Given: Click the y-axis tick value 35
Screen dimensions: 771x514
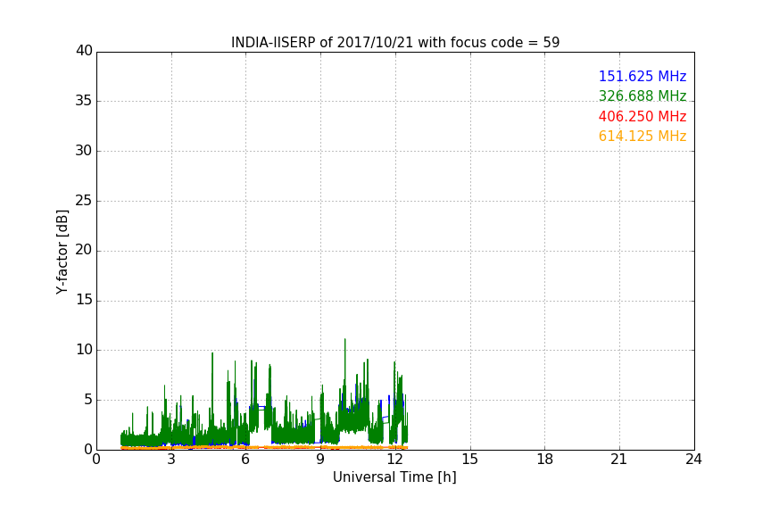Looking at the screenshot, I should [x=84, y=101].
